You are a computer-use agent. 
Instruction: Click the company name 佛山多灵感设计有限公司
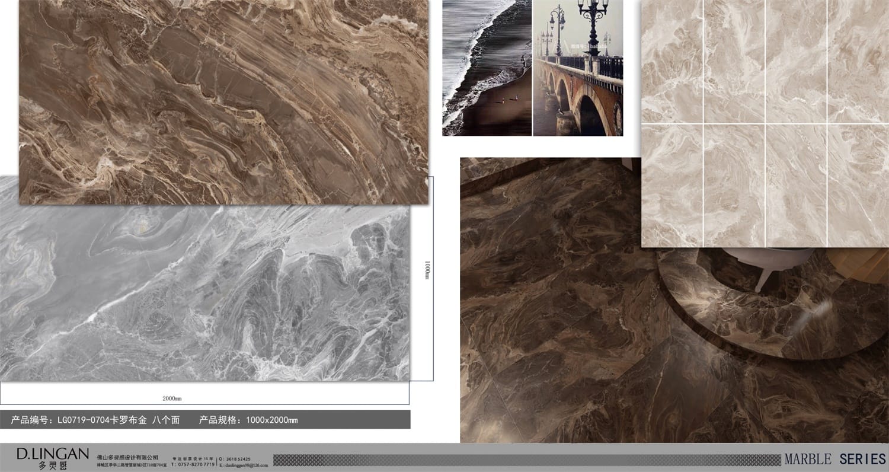127,458
